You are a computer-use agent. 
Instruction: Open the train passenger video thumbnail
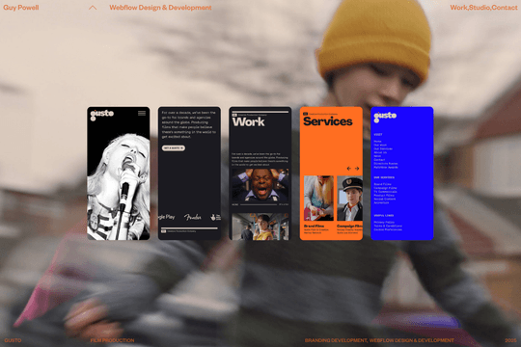(x=260, y=227)
